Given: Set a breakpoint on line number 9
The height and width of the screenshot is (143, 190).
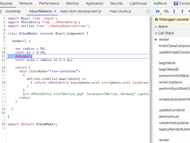Looking at the screenshot, I should [x=4, y=49].
